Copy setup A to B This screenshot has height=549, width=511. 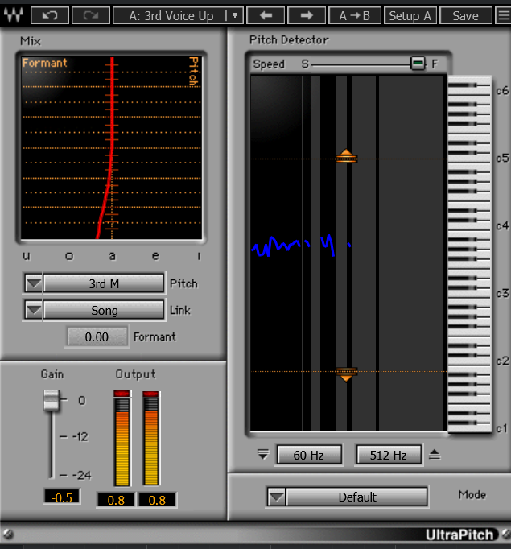(x=355, y=15)
